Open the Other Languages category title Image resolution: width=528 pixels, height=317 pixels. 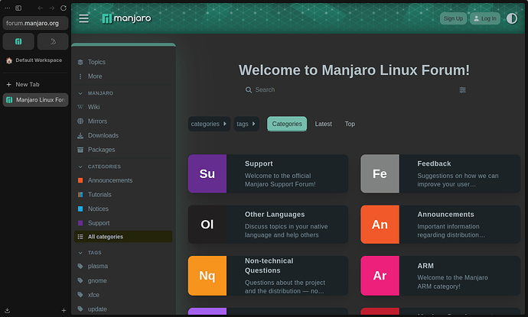point(275,215)
